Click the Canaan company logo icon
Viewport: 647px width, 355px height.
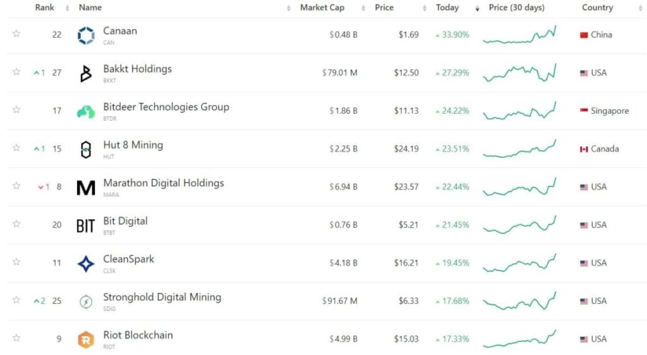[86, 35]
